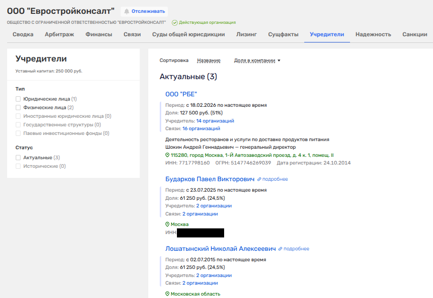
Task: Click location pin icon for ООО РБЕ address
Action: tap(167, 155)
